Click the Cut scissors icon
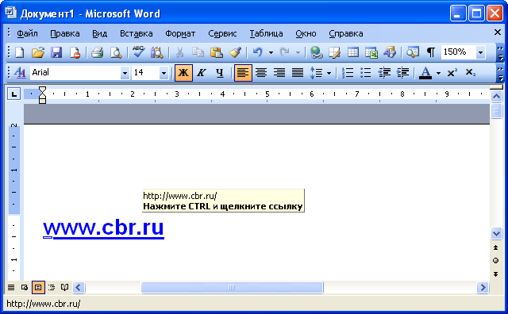This screenshot has width=508, height=314. tap(179, 52)
